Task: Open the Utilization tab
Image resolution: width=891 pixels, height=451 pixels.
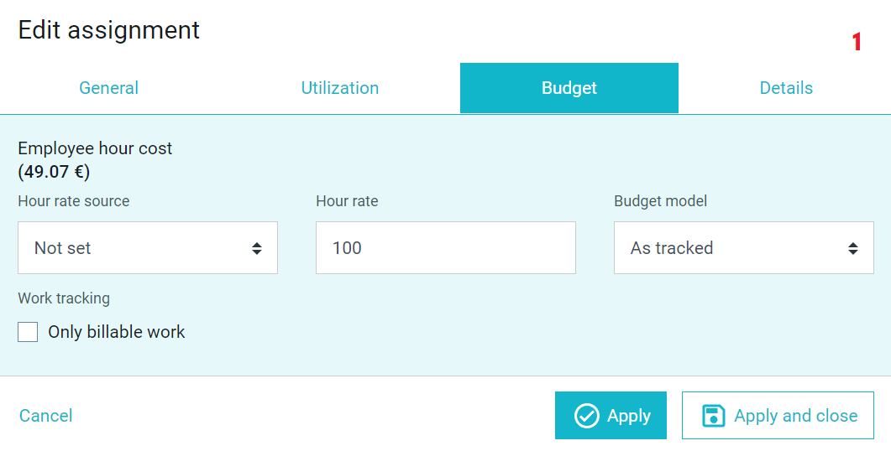Action: (x=340, y=88)
